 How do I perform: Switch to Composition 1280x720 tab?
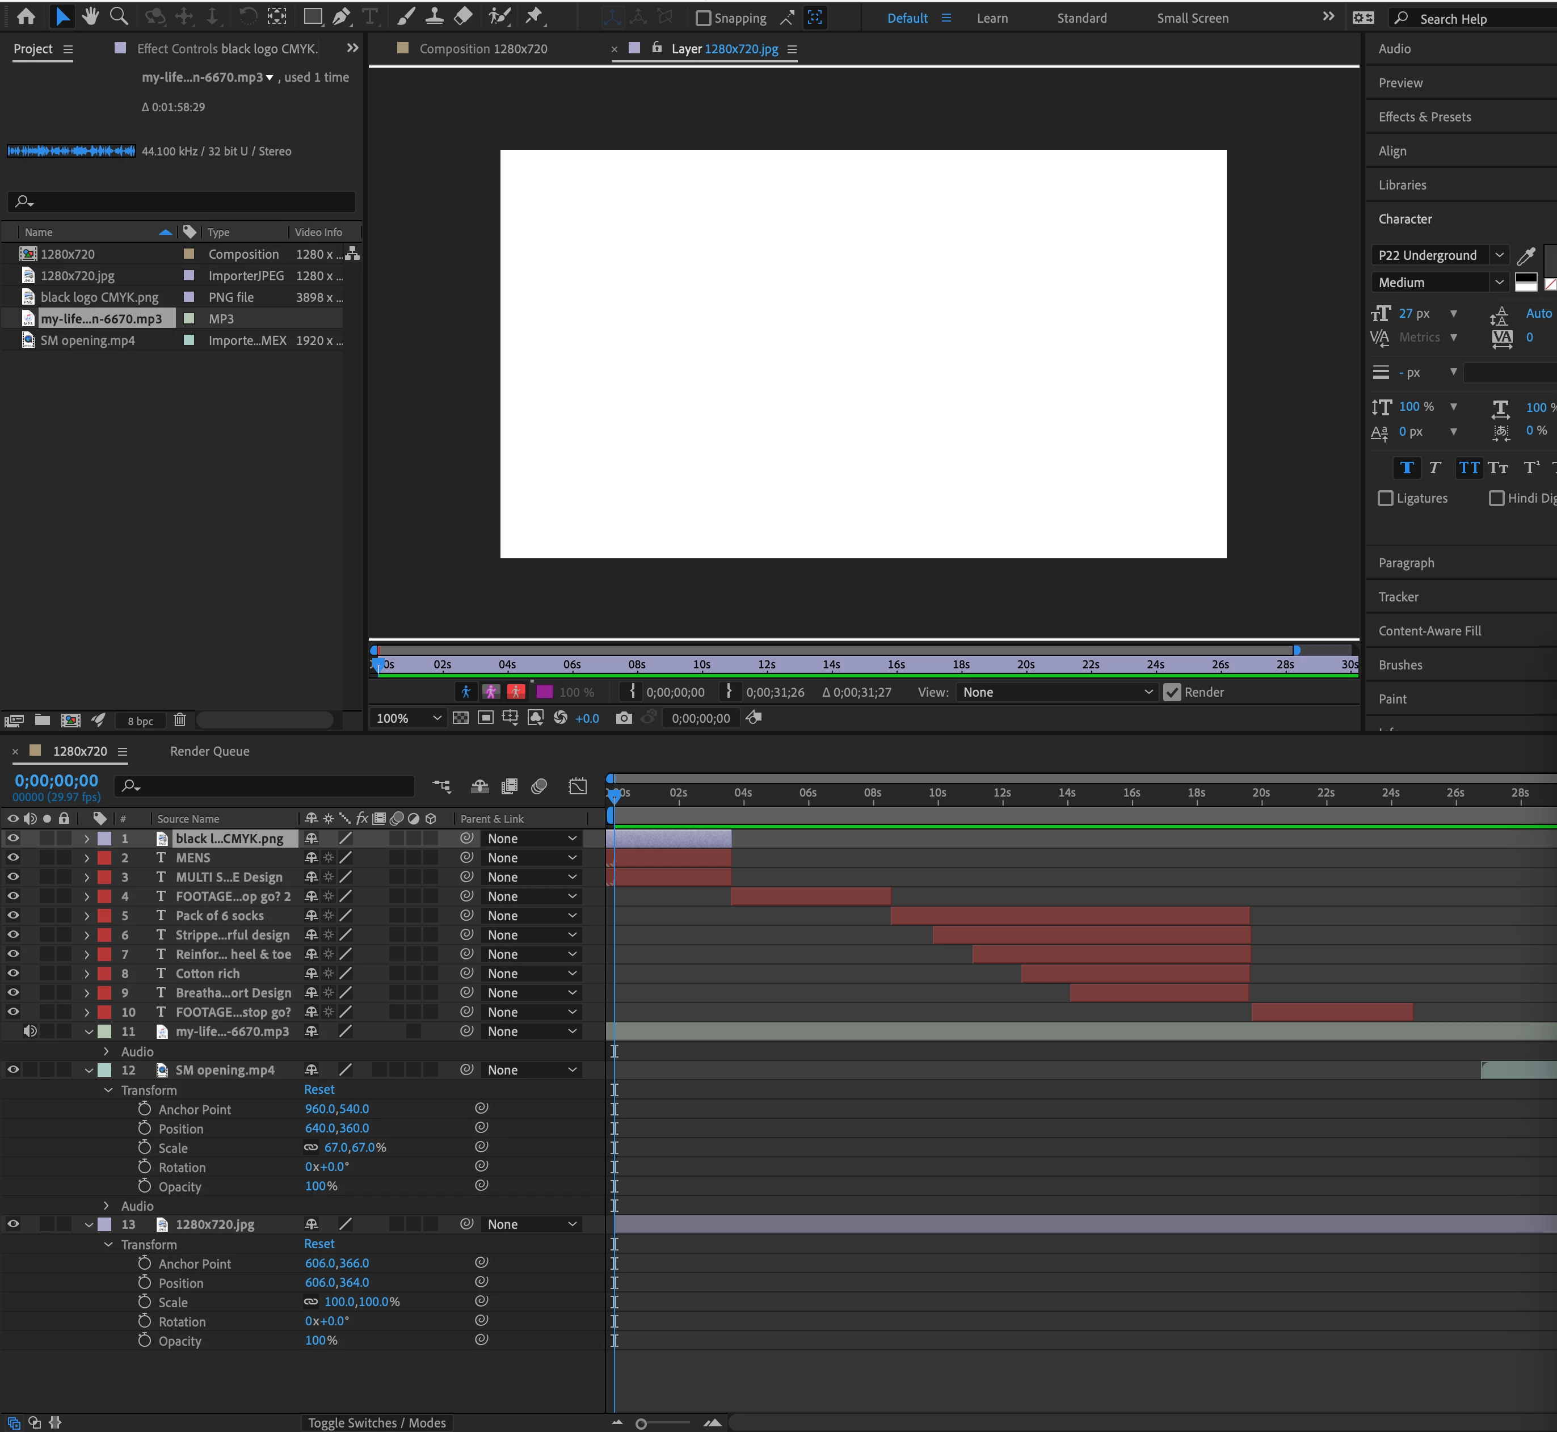(x=482, y=49)
